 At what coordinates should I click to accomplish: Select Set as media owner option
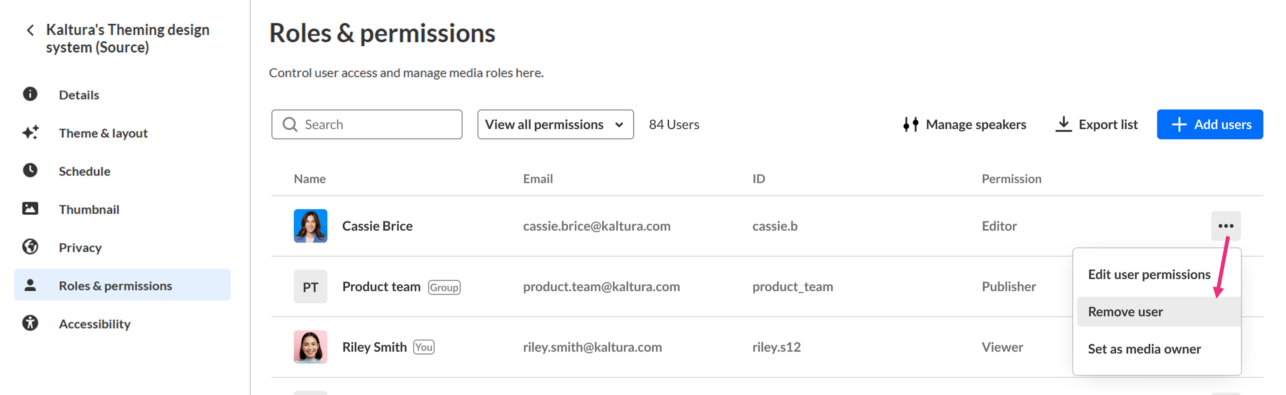(1144, 349)
